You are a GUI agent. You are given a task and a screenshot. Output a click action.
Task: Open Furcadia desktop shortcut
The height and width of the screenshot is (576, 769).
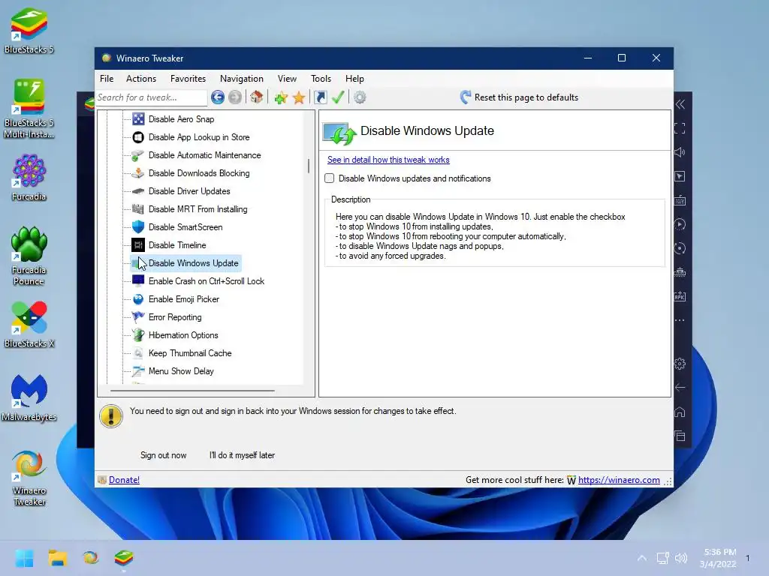pyautogui.click(x=29, y=177)
